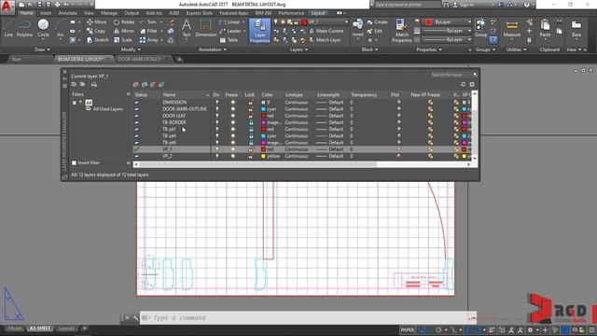Check the Invert filter checkbox
The image size is (597, 336).
[75, 162]
